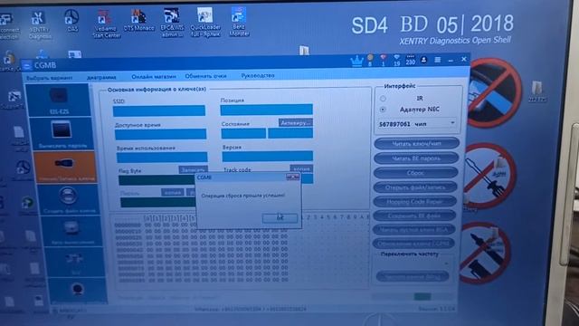Click the Wi-Fi style counter showing 19

(x=396, y=61)
